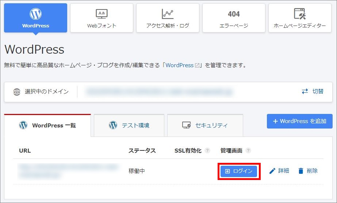Open the アクセス解析・ログ card
The width and height of the screenshot is (337, 203).
(x=168, y=18)
